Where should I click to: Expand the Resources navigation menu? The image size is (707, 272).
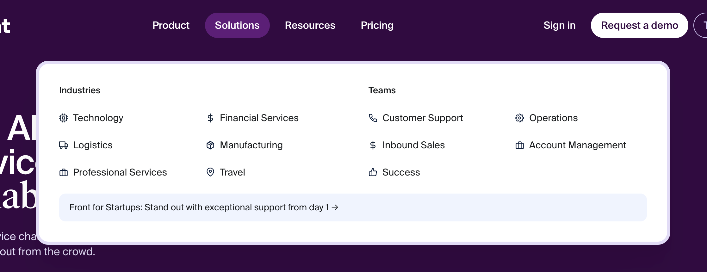pyautogui.click(x=310, y=25)
